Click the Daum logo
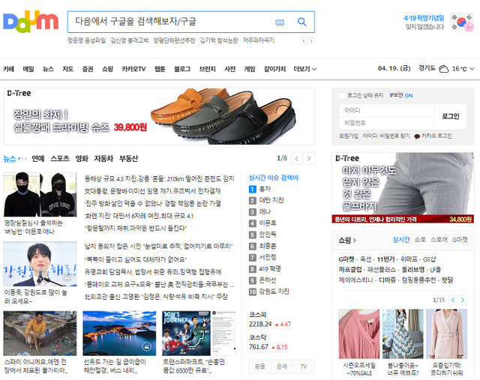 pyautogui.click(x=30, y=22)
